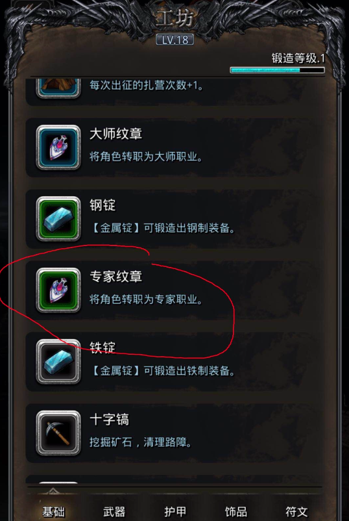Tap the 钢锭 steel ingot icon
This screenshot has width=349, height=521.
pyautogui.click(x=58, y=219)
